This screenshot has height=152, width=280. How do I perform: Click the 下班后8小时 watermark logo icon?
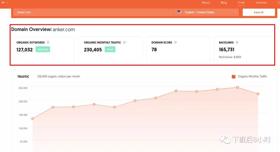(x=225, y=139)
